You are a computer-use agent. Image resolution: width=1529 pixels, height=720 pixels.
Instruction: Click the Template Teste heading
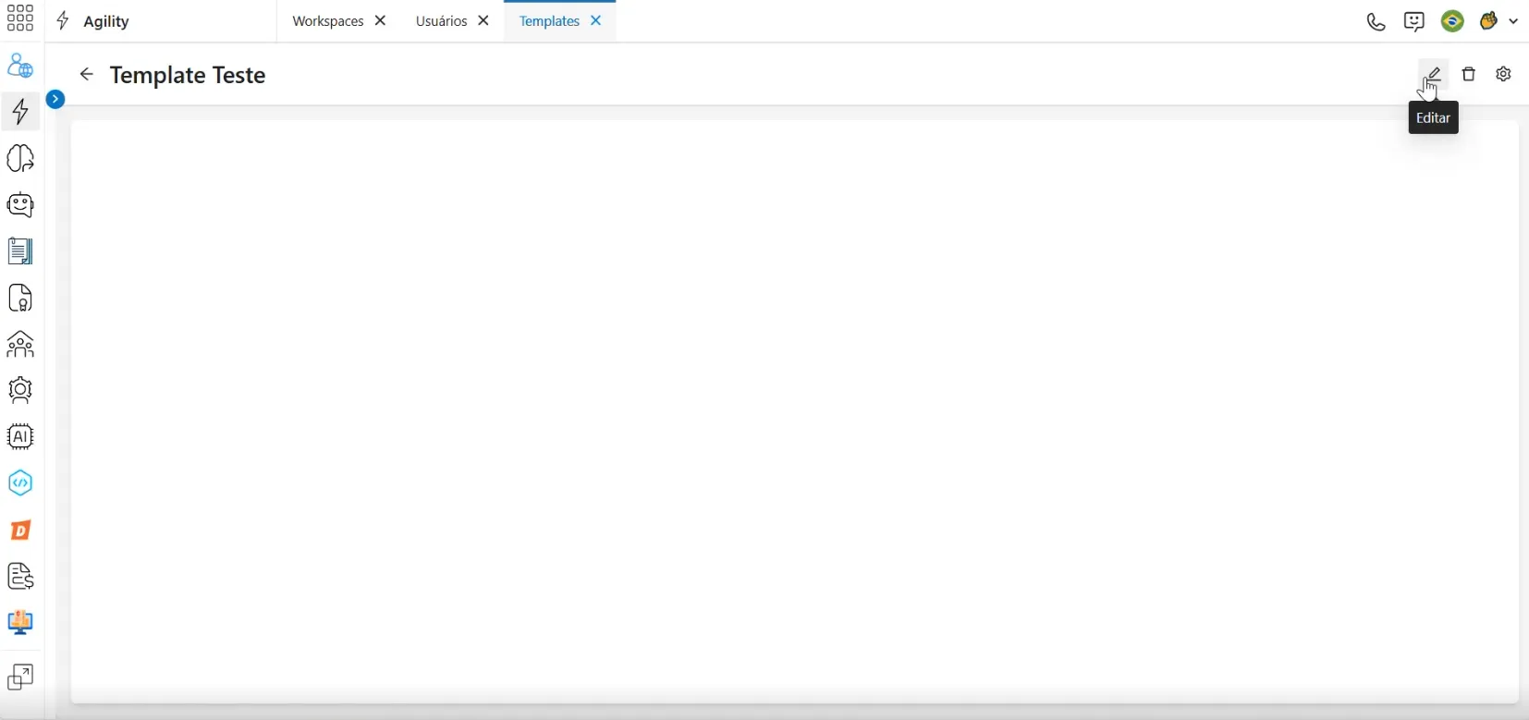click(x=188, y=76)
